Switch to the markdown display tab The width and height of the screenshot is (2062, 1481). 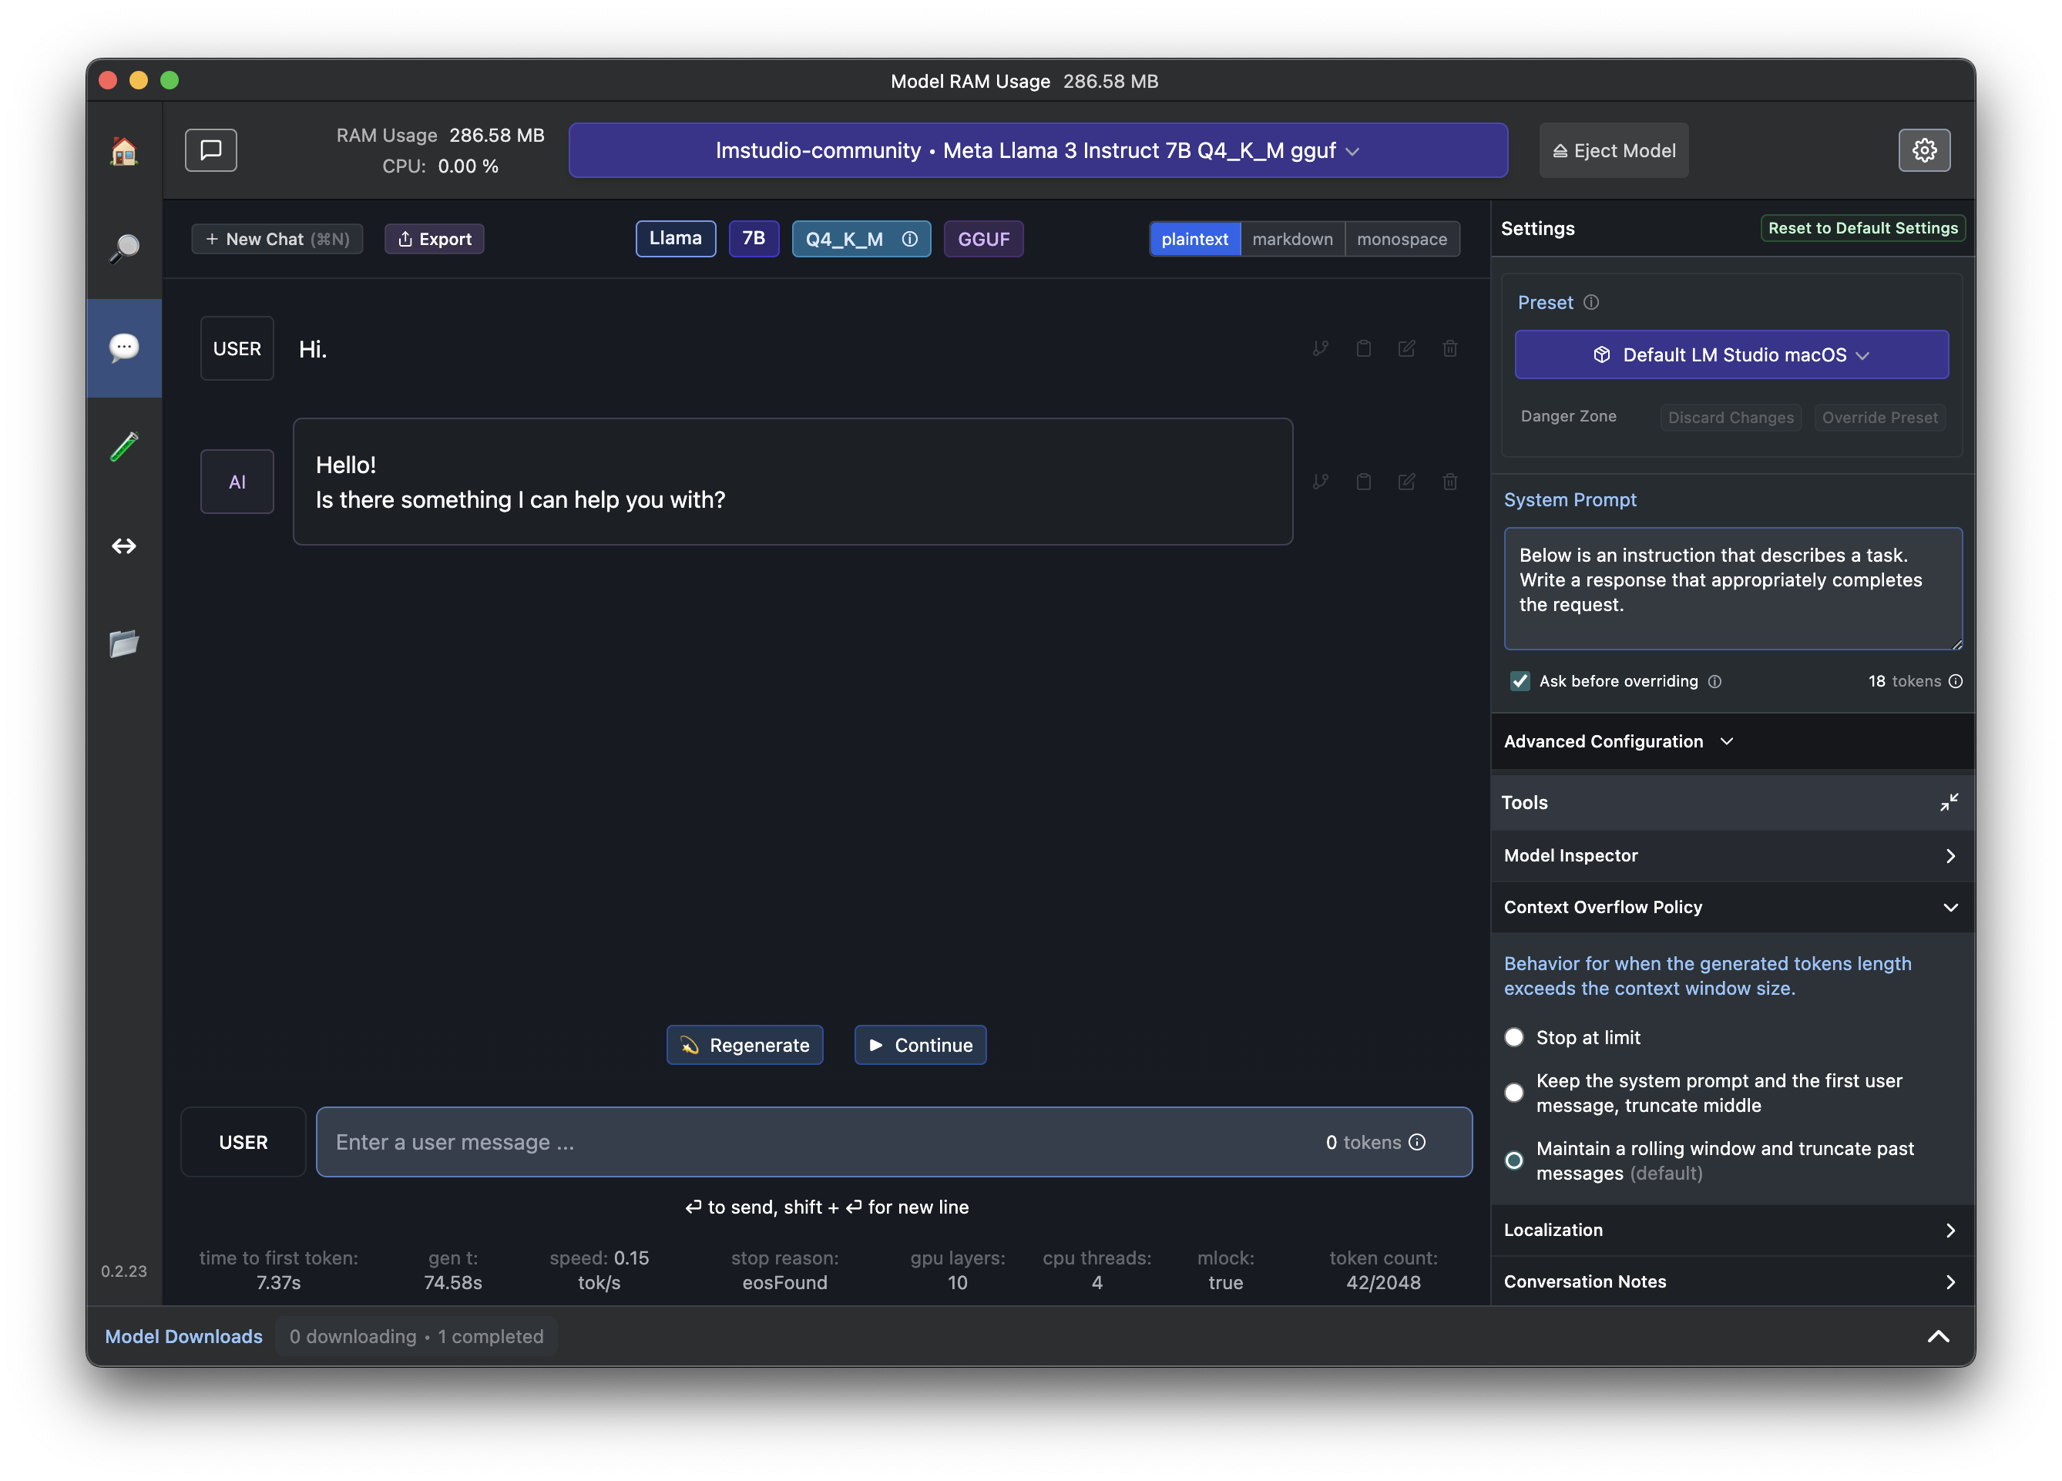coord(1292,239)
